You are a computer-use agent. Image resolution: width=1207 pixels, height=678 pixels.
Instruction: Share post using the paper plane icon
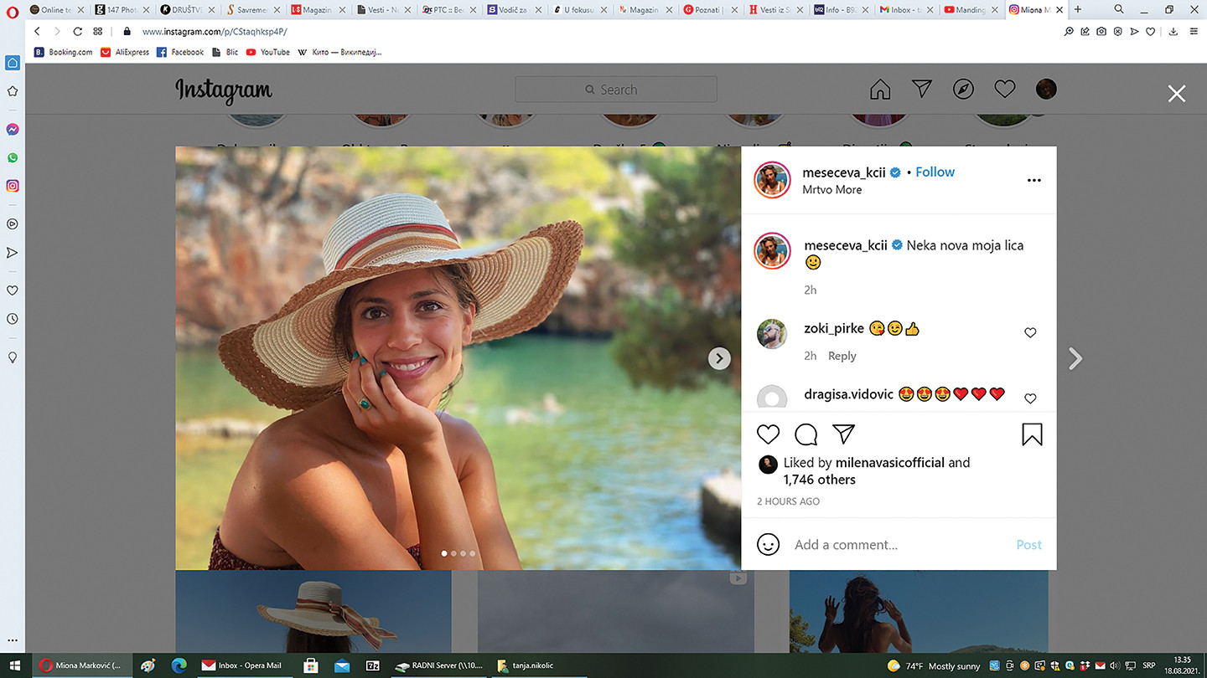(x=843, y=434)
